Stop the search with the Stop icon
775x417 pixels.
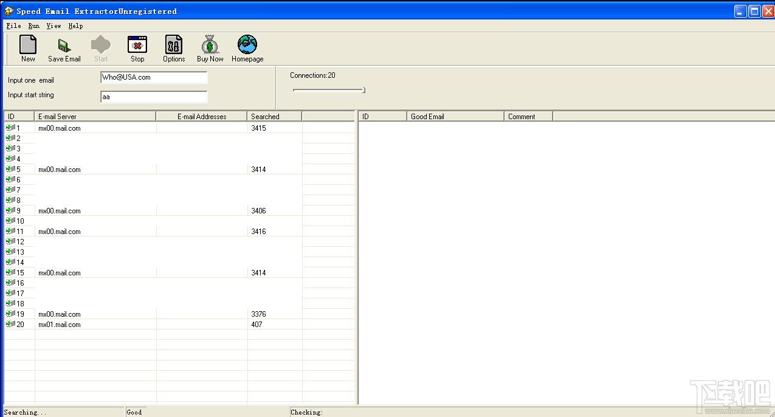click(x=137, y=45)
